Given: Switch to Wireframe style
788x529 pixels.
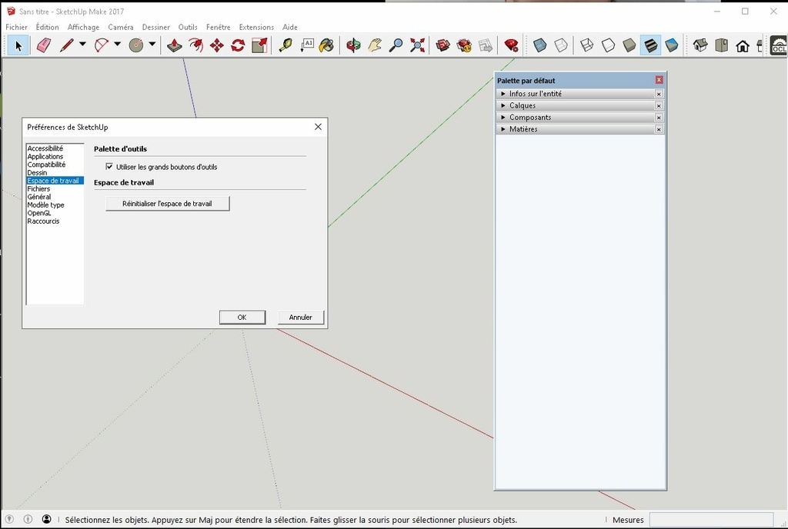Looking at the screenshot, I should point(586,45).
